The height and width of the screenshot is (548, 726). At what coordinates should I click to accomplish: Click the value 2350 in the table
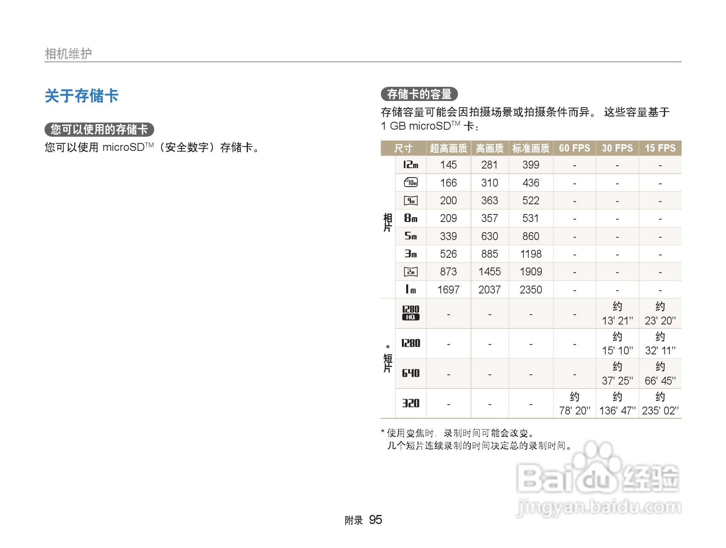[531, 290]
